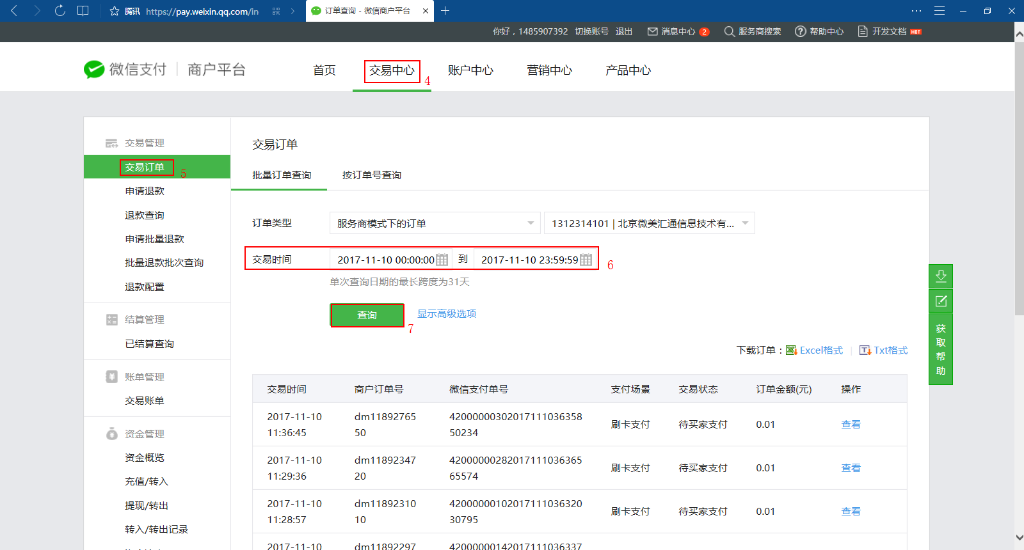Image resolution: width=1024 pixels, height=550 pixels.
Task: Click the 交易管理 section icon
Action: (x=112, y=143)
